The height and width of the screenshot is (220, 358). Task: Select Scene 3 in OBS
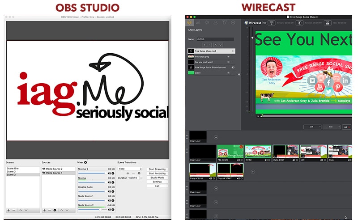(23, 174)
